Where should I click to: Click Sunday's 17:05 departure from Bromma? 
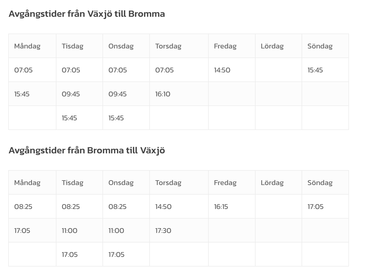[x=315, y=207]
